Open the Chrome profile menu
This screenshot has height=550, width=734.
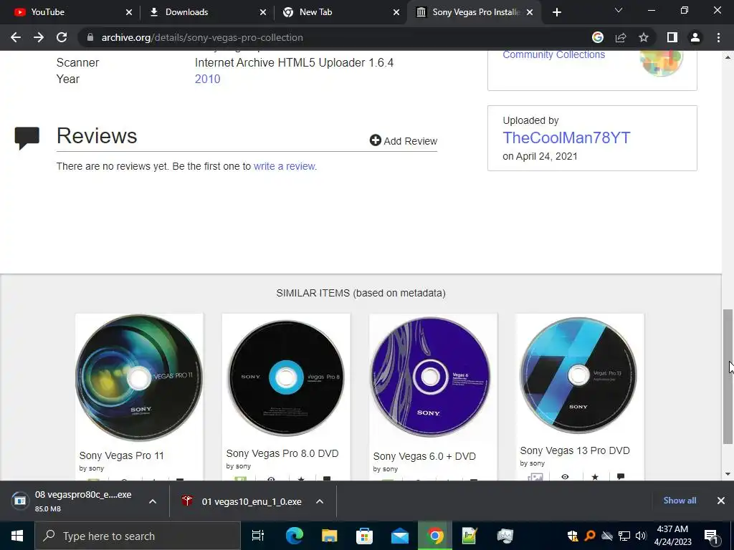695,37
